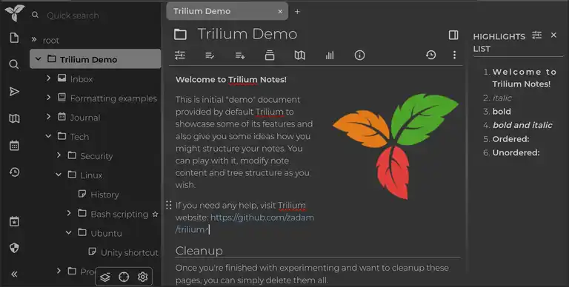Open today's journal calendar icon
Screen dimensions: 569x287
click(x=14, y=146)
